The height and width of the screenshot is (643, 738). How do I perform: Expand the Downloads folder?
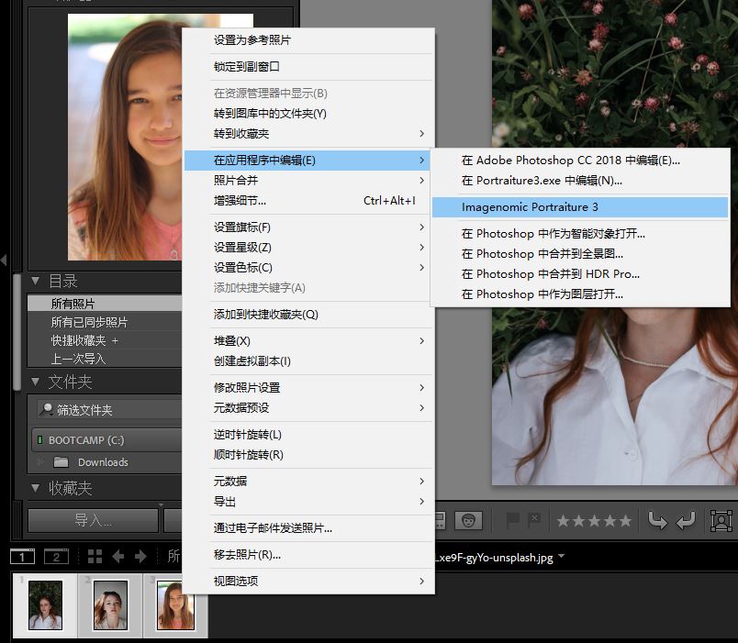[x=39, y=462]
